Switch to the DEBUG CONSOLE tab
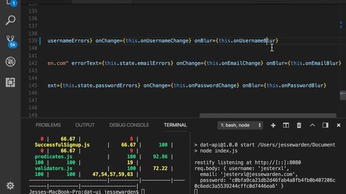The width and height of the screenshot is (346, 194). 129,125
